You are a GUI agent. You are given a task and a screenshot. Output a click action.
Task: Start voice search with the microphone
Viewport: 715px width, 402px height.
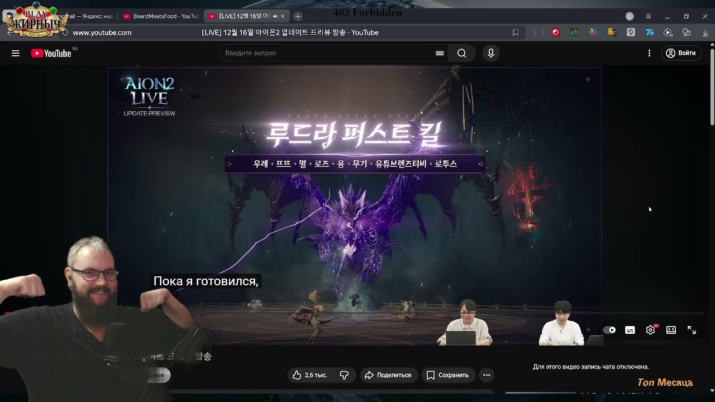coord(491,53)
